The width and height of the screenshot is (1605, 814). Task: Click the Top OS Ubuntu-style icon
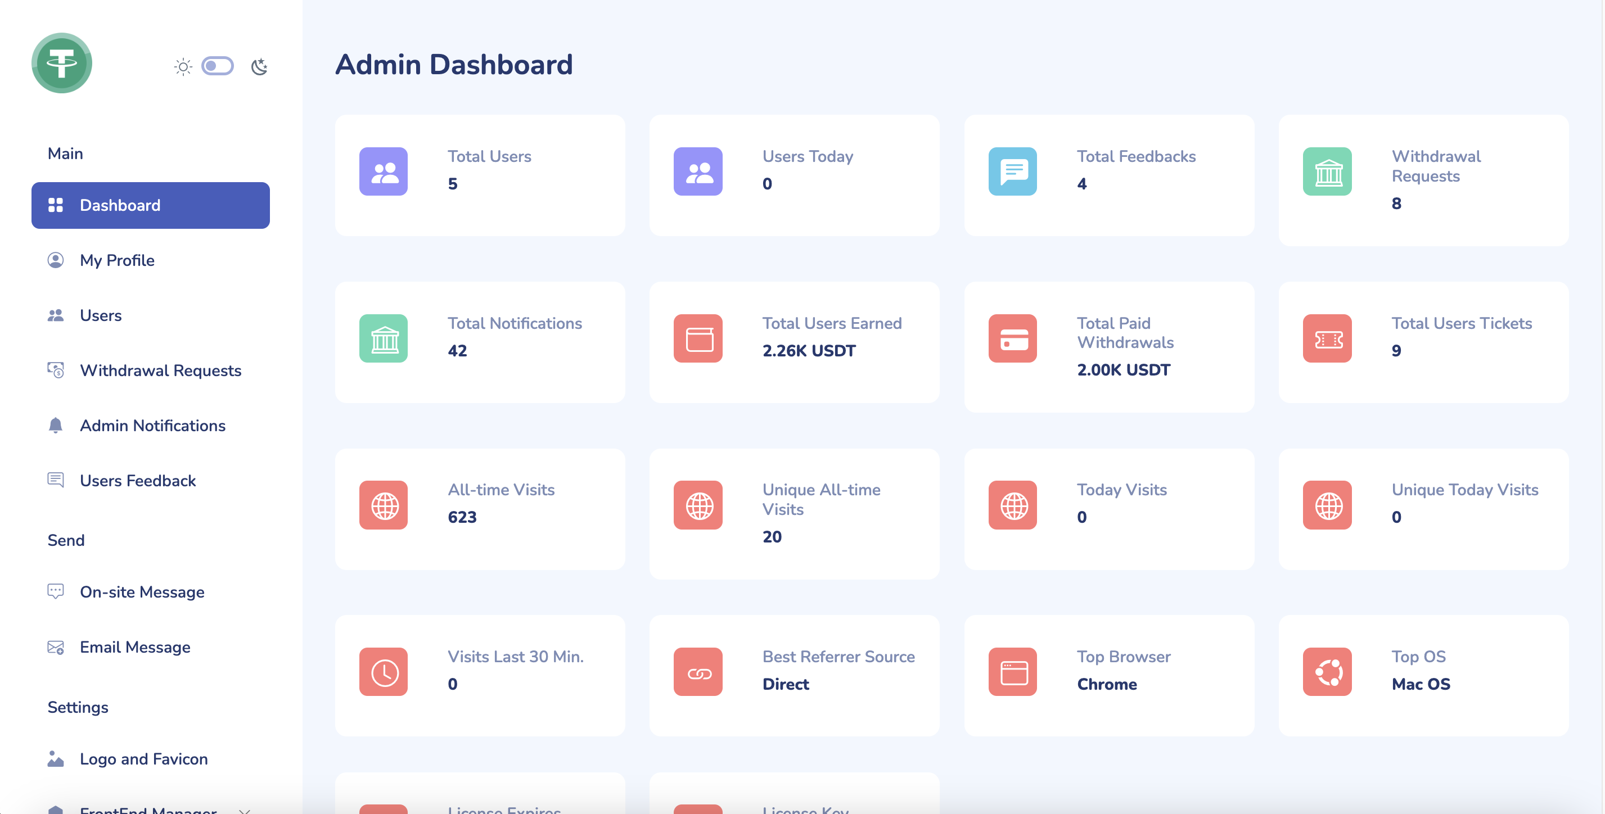[x=1327, y=672]
